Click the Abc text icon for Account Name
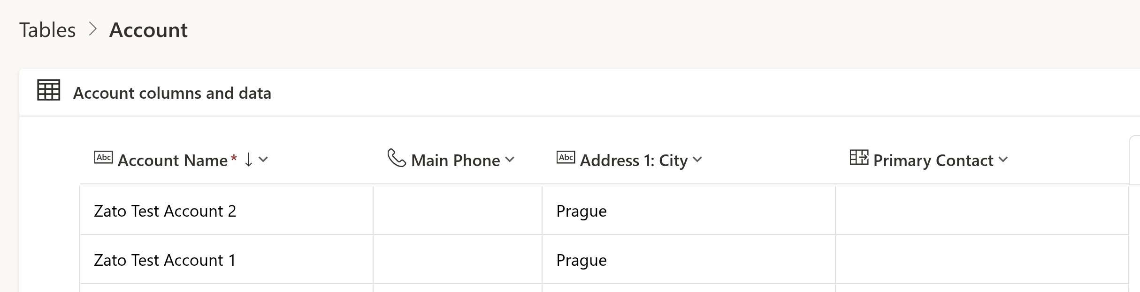This screenshot has height=292, width=1140. (x=103, y=157)
